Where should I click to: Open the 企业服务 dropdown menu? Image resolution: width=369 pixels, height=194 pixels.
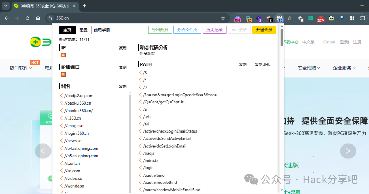[344, 68]
